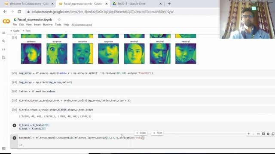Move the active cell up
Viewport: 275px width, 154px height.
(248, 134)
